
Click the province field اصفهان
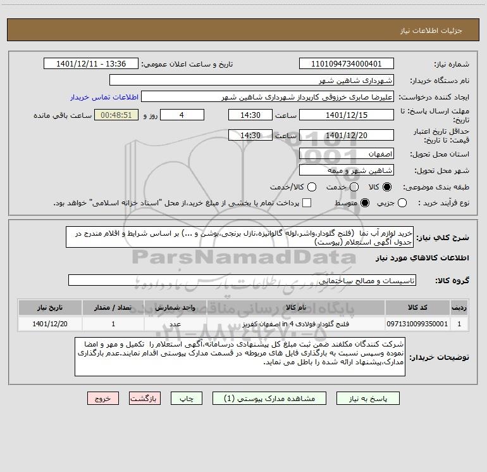347,153
